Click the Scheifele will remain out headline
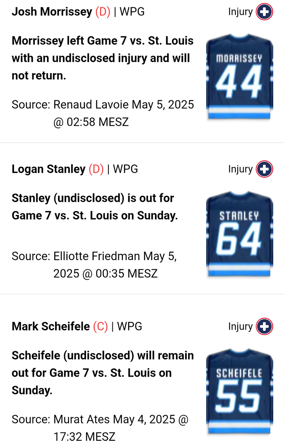284x441 pixels. 103,373
